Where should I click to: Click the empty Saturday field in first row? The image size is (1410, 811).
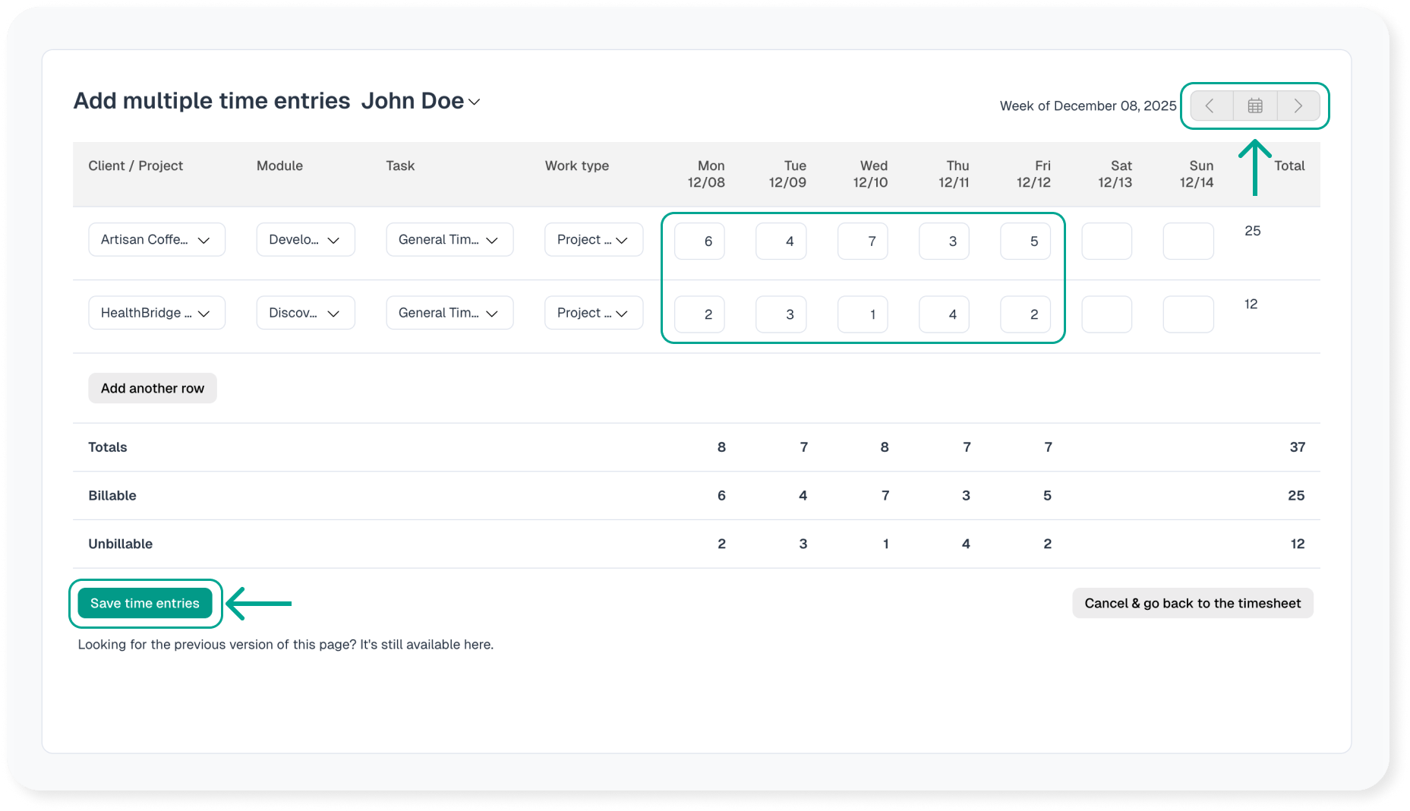(1106, 241)
